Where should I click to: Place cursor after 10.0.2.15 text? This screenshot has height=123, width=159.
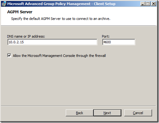[x=24, y=42]
